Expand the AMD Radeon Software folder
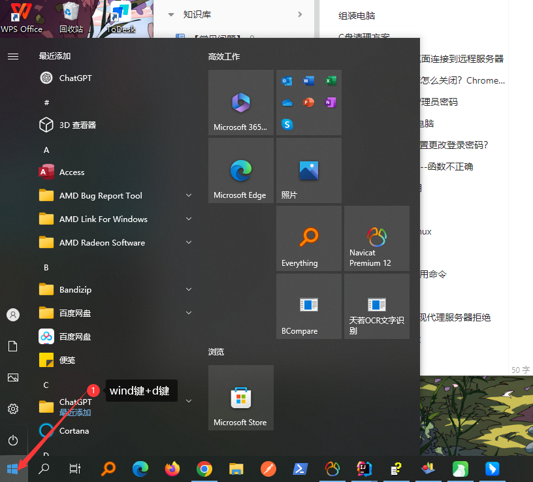The image size is (533, 482). pos(189,242)
